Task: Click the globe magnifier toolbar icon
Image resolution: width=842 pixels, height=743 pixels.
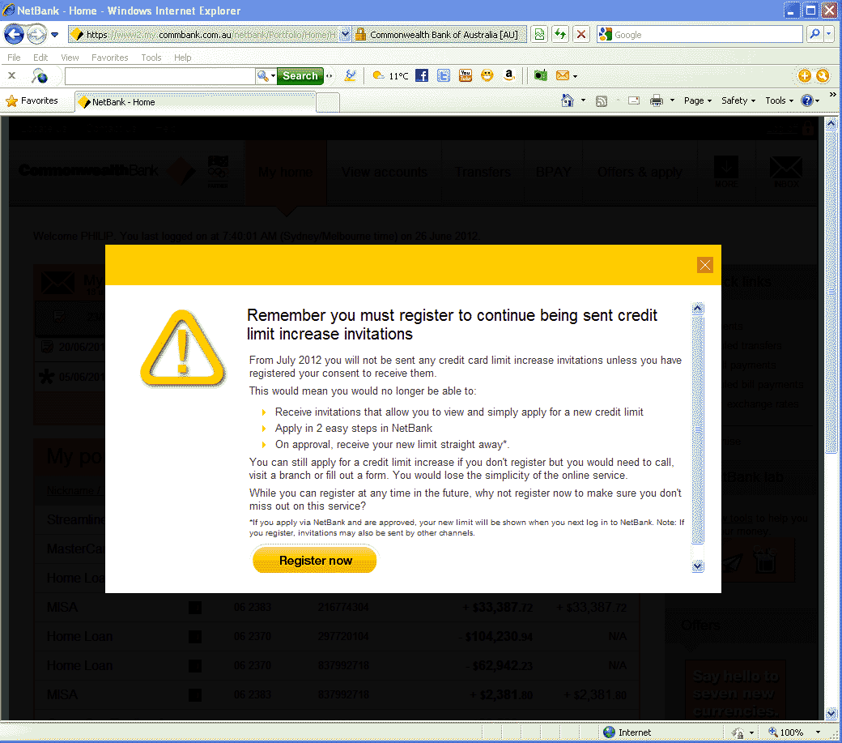Action: click(39, 75)
